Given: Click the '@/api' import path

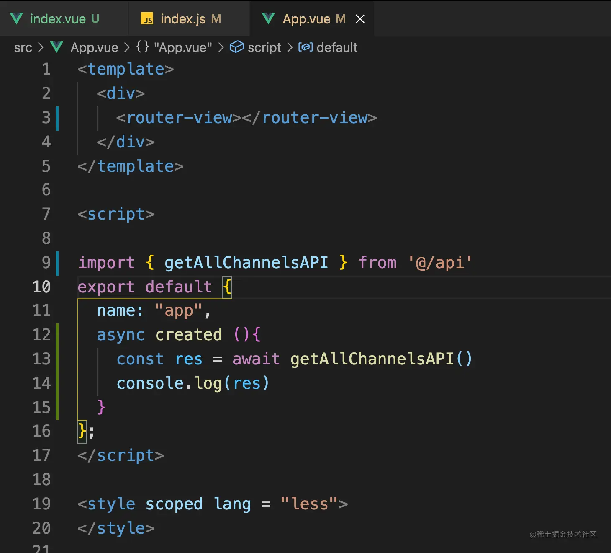Looking at the screenshot, I should (440, 263).
